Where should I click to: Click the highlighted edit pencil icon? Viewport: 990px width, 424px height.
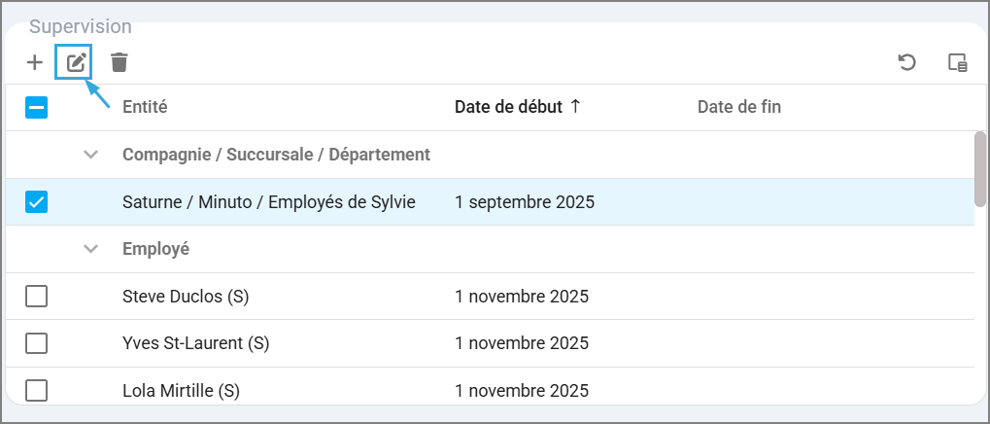76,63
